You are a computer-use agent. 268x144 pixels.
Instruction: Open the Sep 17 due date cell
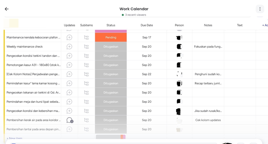(x=147, y=37)
